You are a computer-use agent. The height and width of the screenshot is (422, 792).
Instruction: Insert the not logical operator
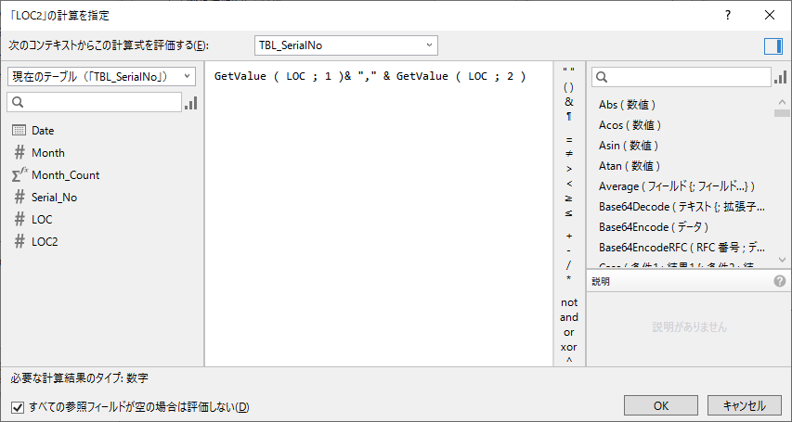click(x=569, y=302)
